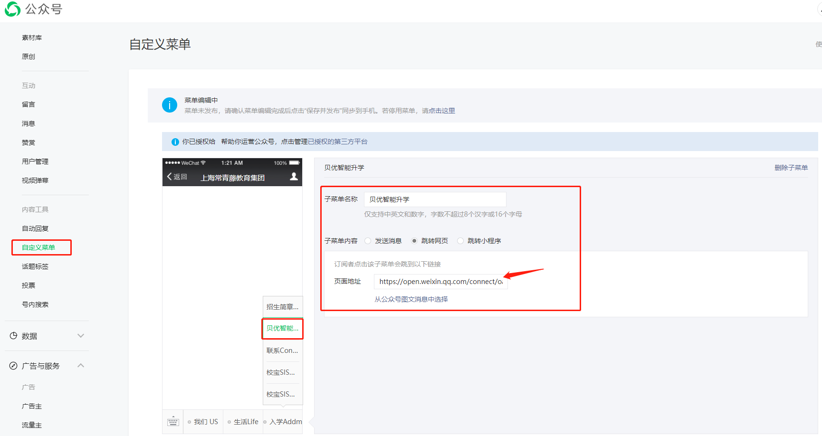Click the compass icon next to 广告与服务
This screenshot has height=436, width=822.
(x=13, y=366)
